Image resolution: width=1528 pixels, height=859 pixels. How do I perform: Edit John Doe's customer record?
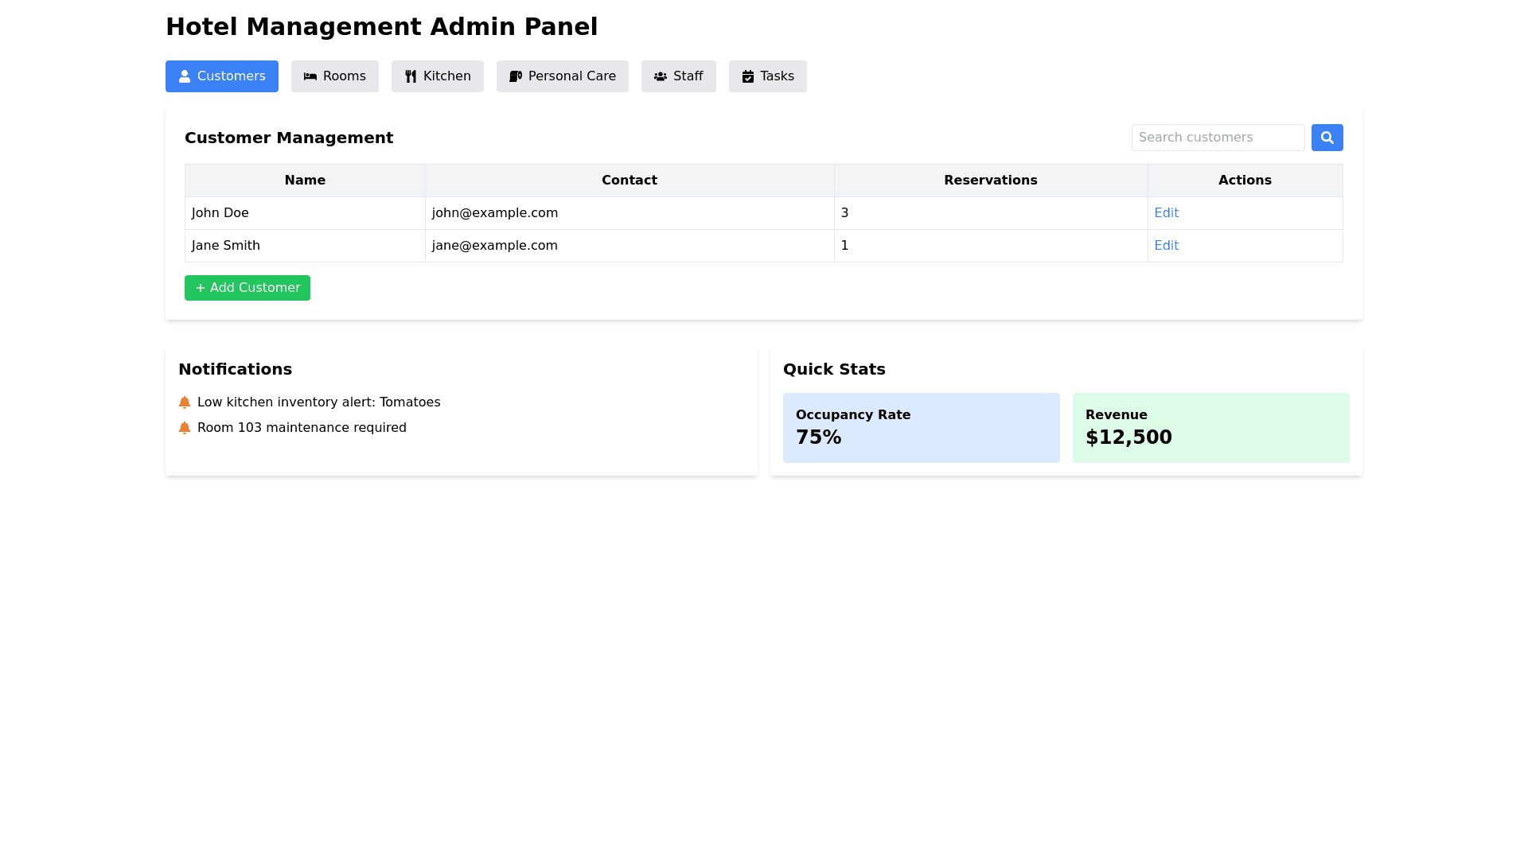[x=1166, y=213]
